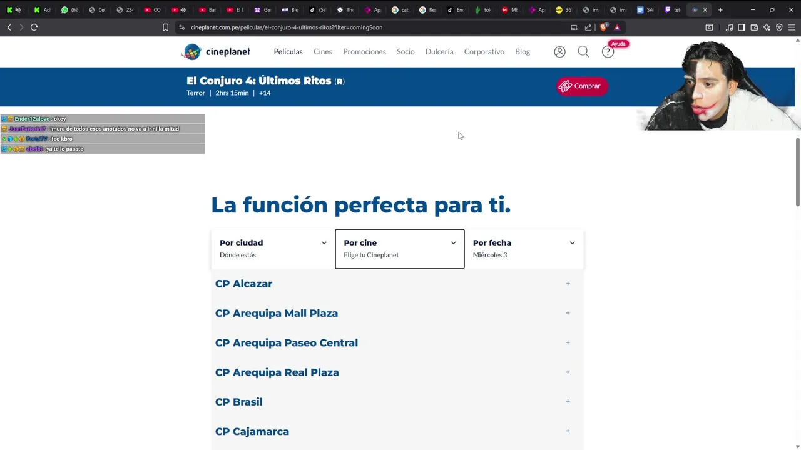
Task: Click the Brave Rewards triangle icon
Action: point(617,27)
